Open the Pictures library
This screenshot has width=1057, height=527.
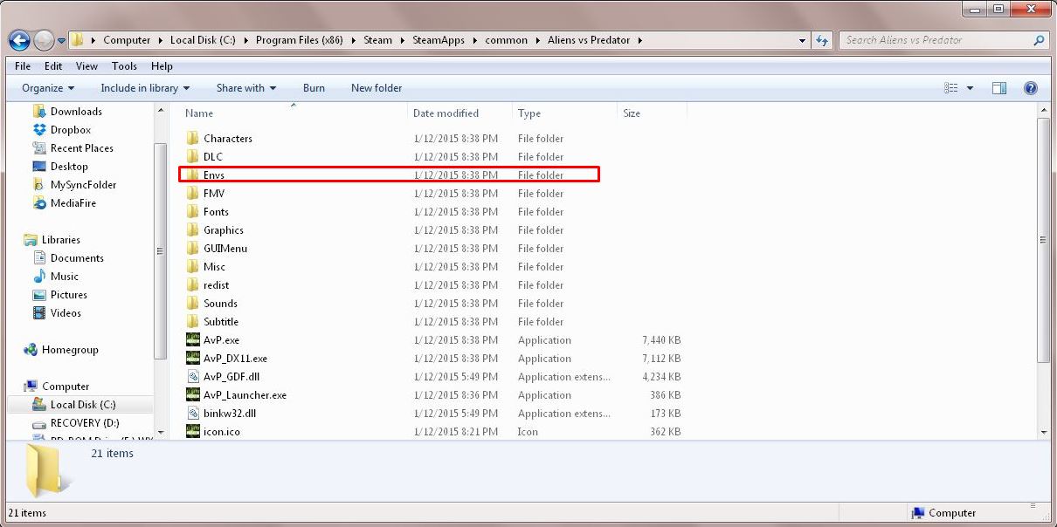68,295
